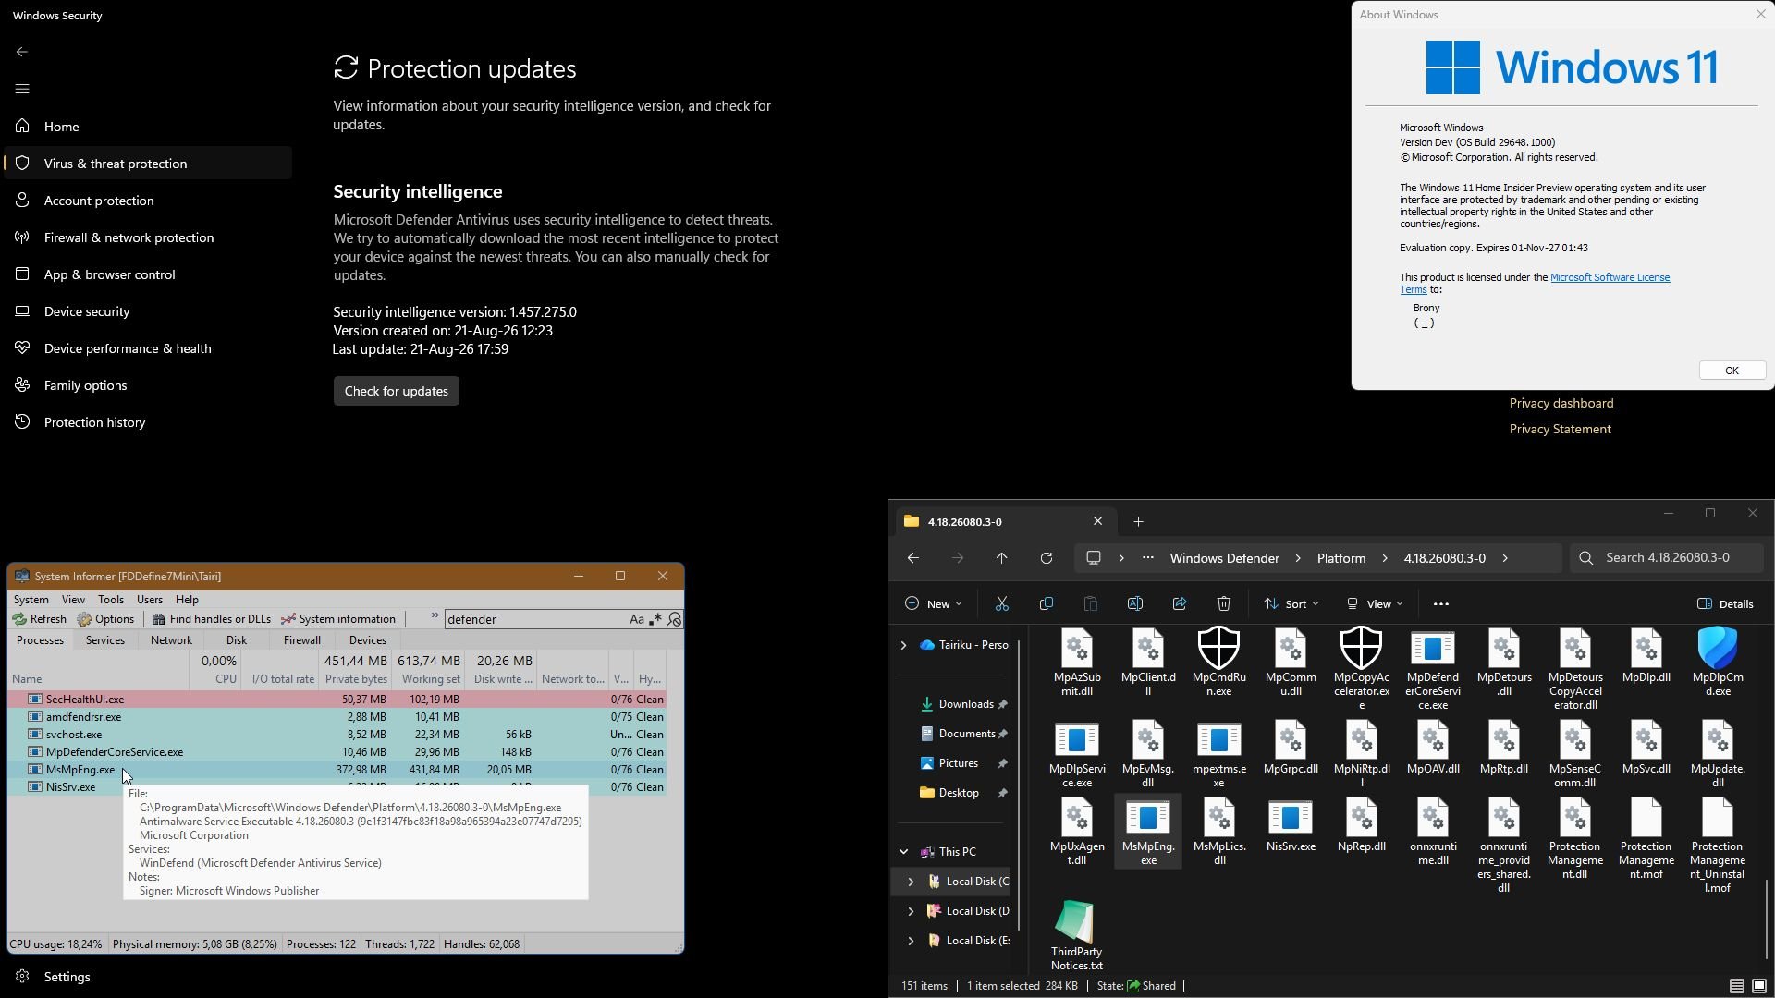1775x998 pixels.
Task: Open the View dropdown in Explorer toolbar
Action: 1374,604
